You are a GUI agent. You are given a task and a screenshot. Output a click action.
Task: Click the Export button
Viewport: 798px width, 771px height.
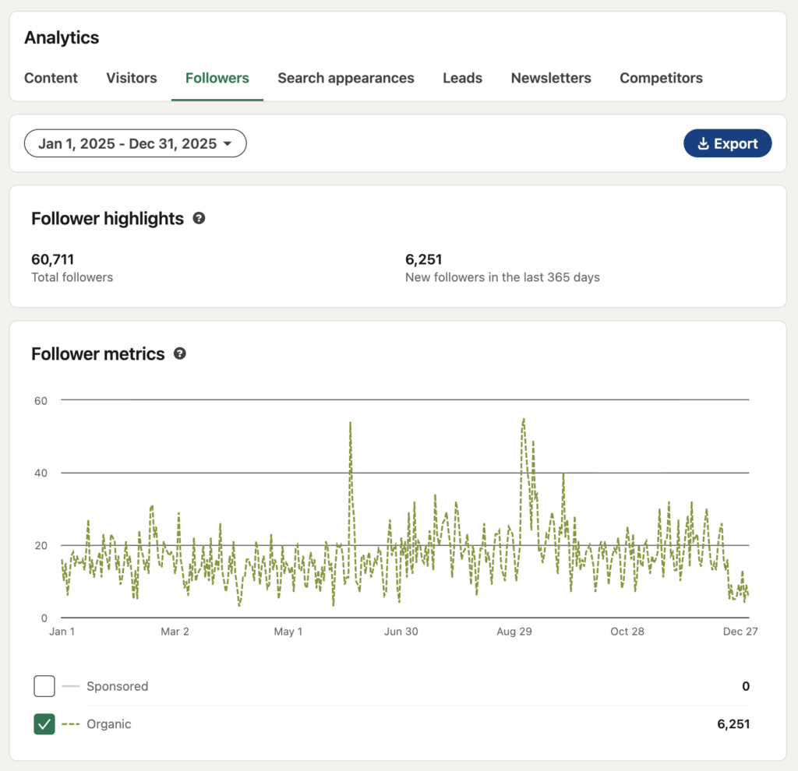(728, 143)
